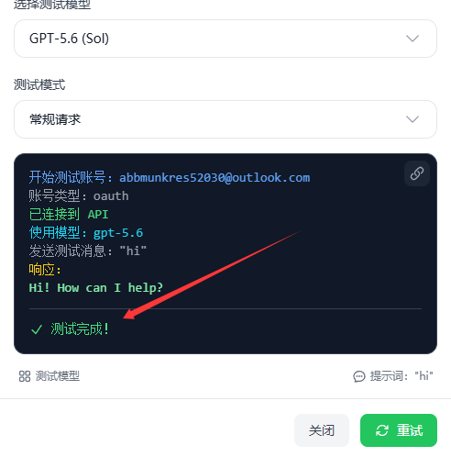Click the 使用模型: gpt-5.6 log line

[86, 233]
